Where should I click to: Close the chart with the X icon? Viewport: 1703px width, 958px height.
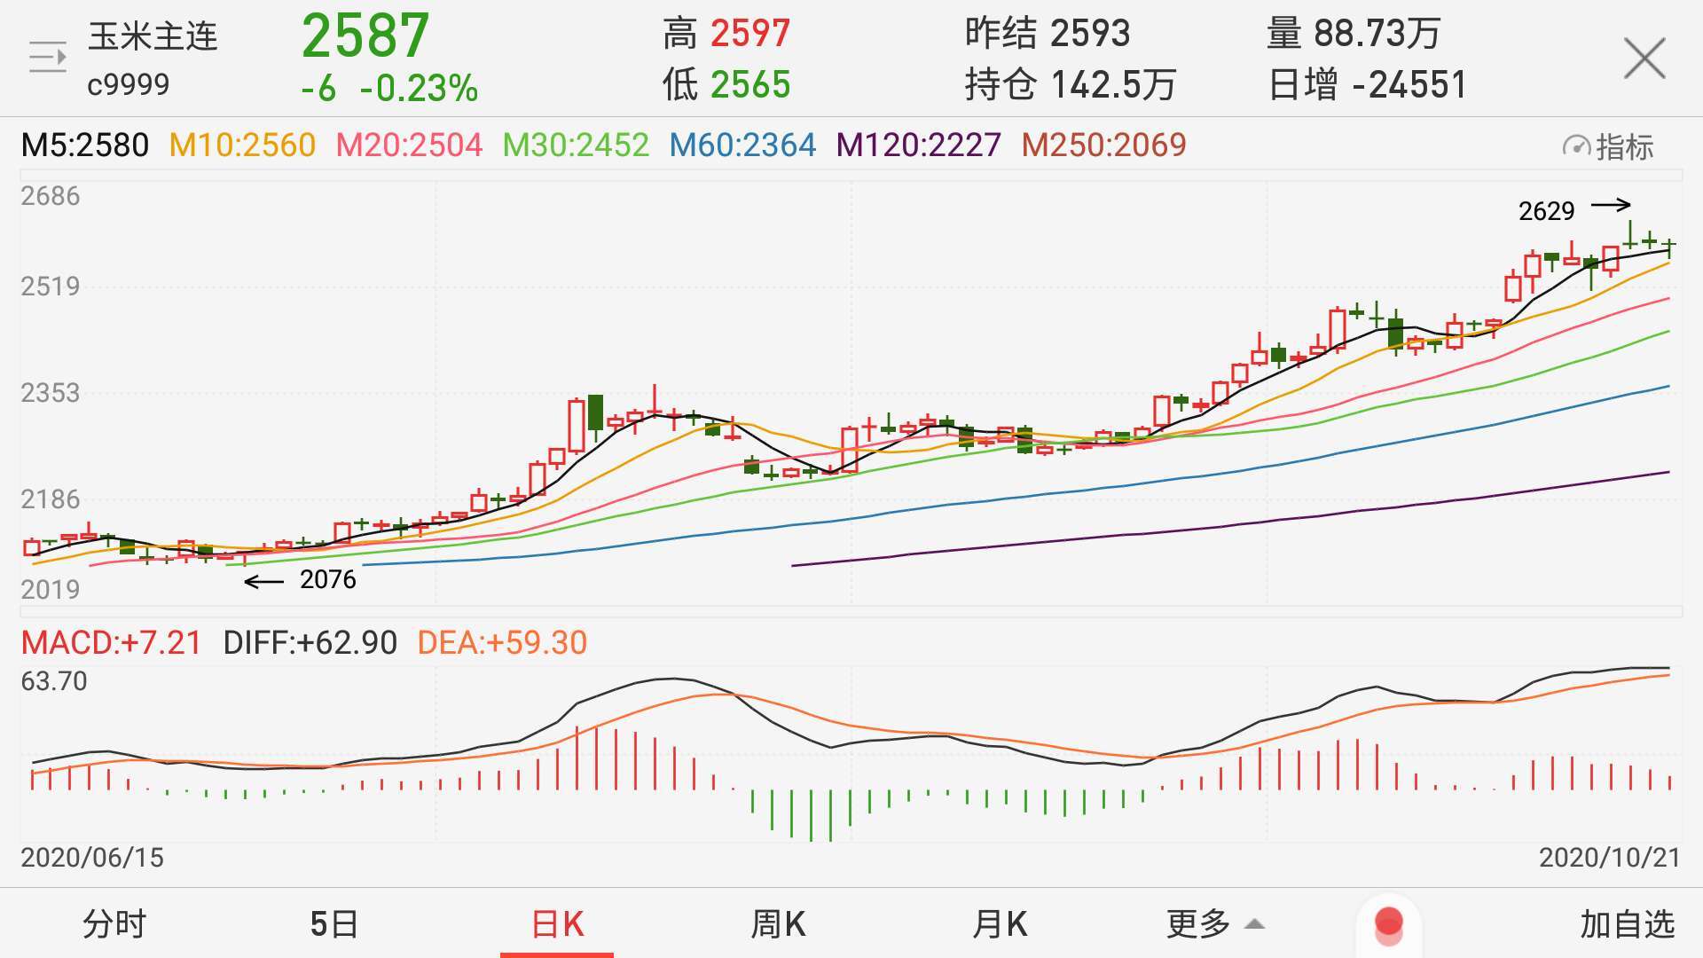(x=1645, y=57)
